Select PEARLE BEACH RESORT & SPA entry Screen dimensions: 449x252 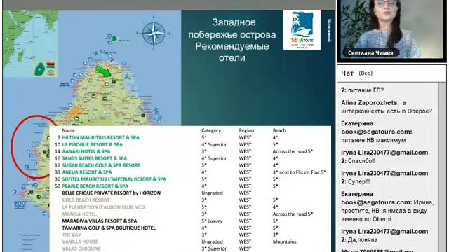(95, 186)
